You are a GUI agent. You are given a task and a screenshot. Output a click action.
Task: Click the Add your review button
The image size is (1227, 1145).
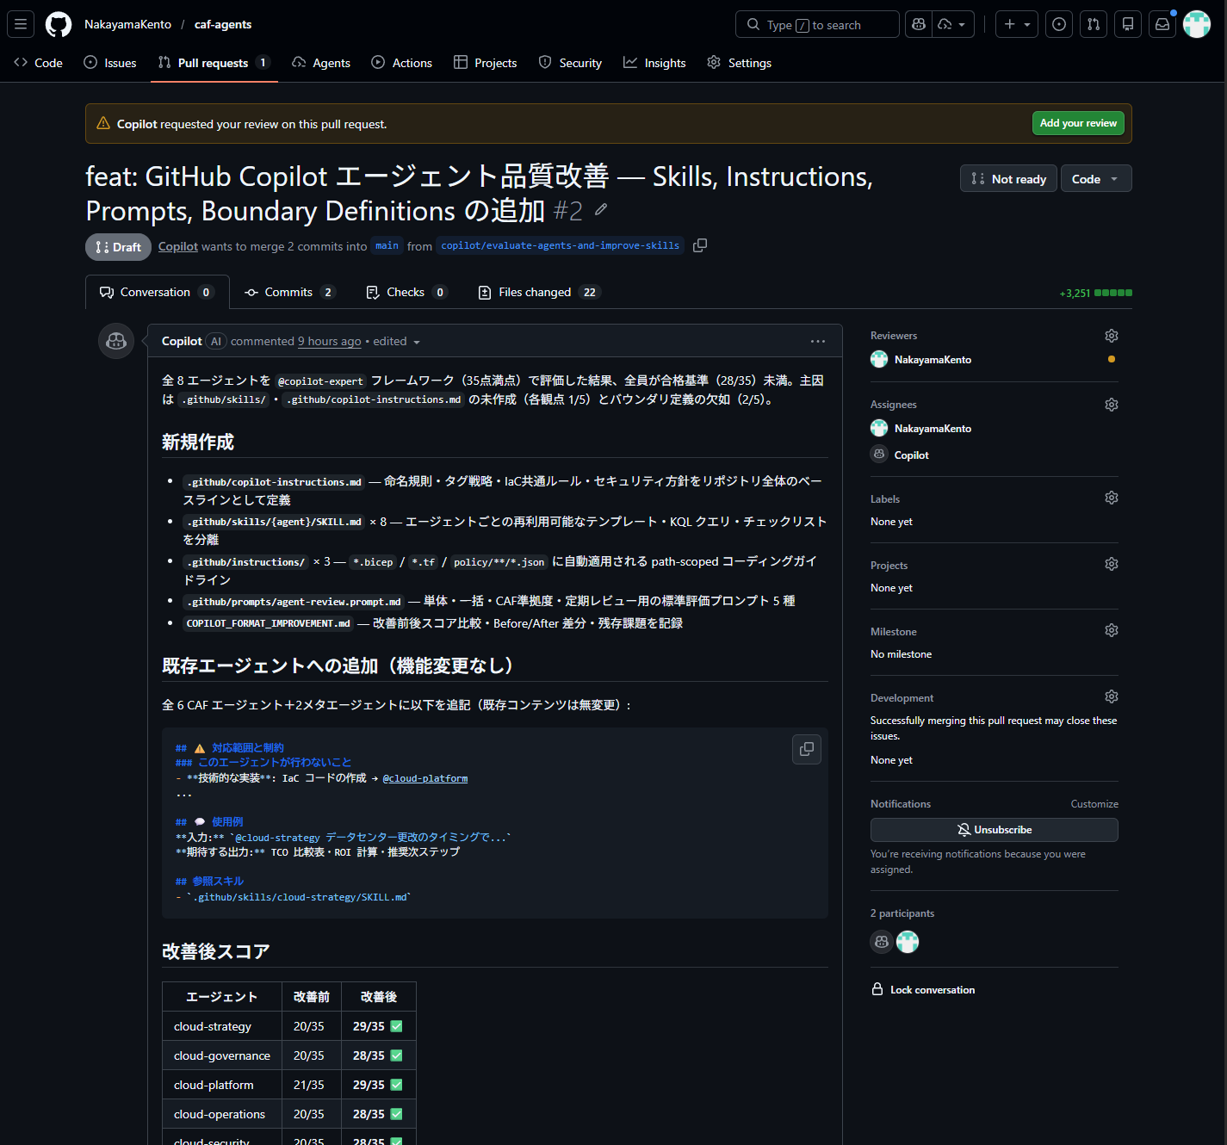(1077, 123)
